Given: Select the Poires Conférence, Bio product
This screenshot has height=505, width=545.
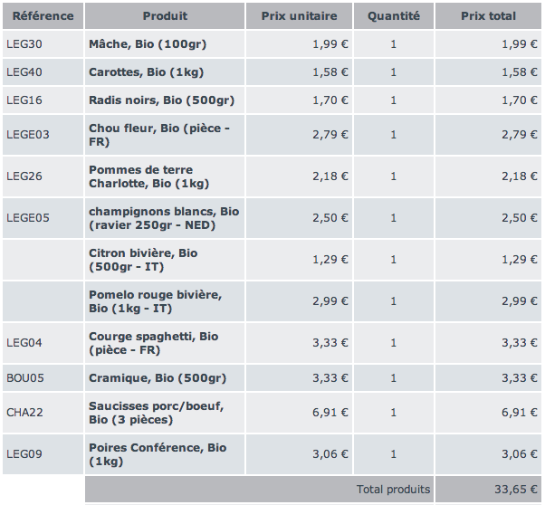Looking at the screenshot, I should coord(158,454).
